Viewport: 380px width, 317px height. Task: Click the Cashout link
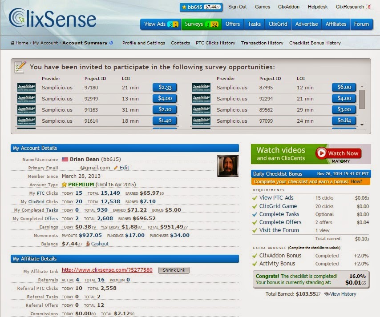[x=100, y=244]
